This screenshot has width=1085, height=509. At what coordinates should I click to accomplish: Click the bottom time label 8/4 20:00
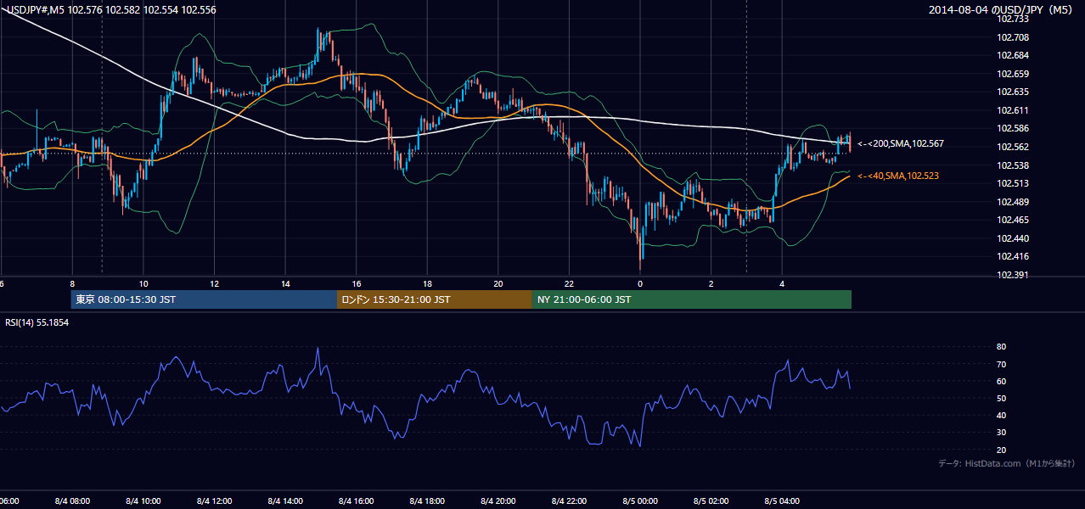tap(498, 501)
